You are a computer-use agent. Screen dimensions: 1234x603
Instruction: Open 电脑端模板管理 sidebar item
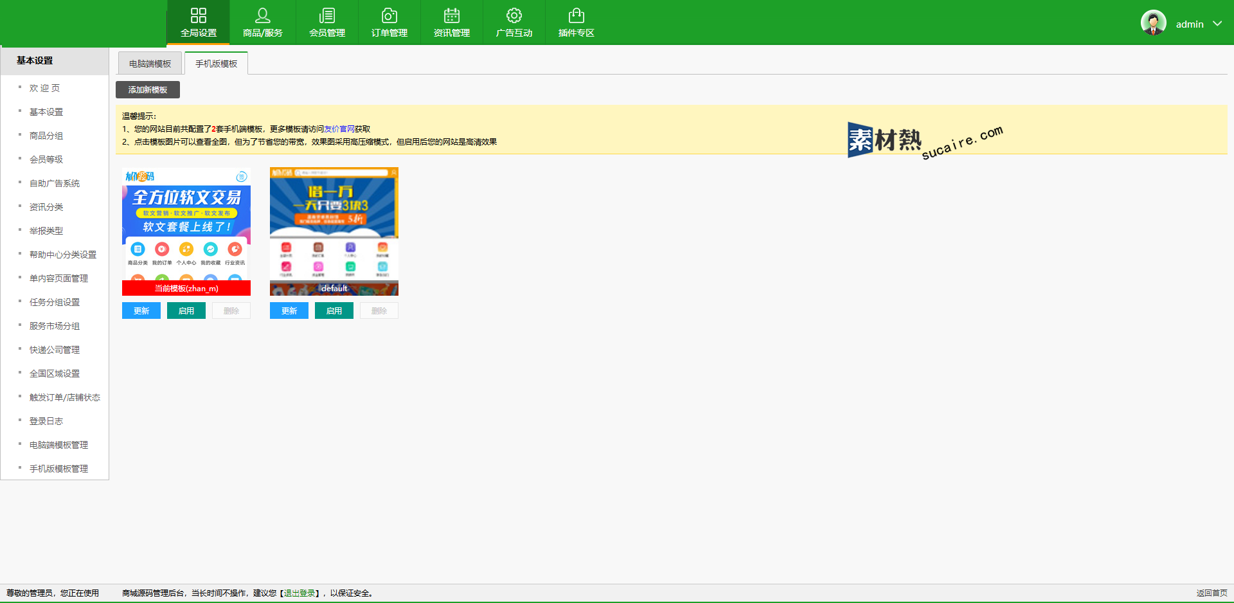(58, 445)
